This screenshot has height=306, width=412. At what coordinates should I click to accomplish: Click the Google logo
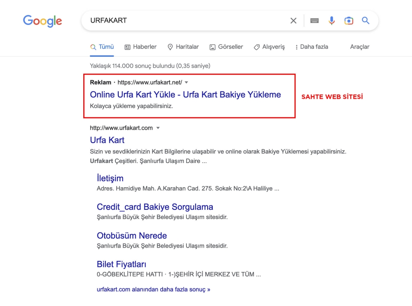43,21
